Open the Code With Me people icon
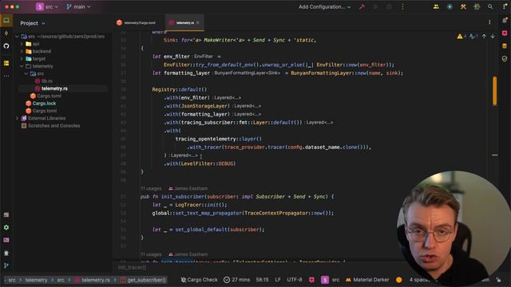 436,6
